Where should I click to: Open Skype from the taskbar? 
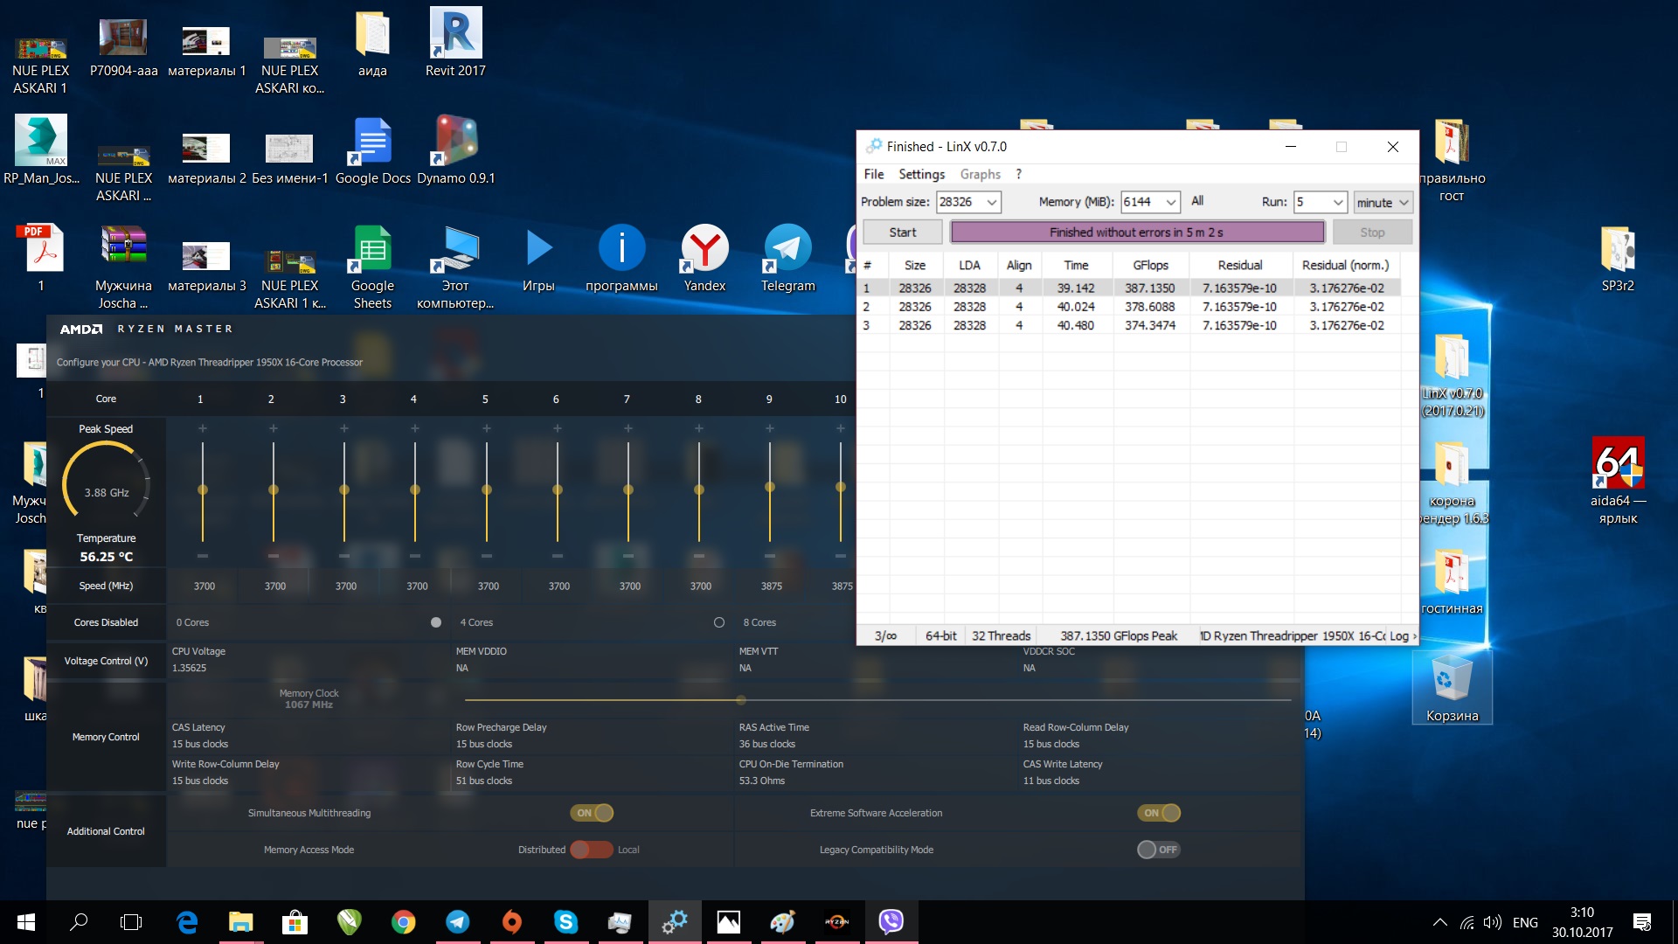pos(565,921)
